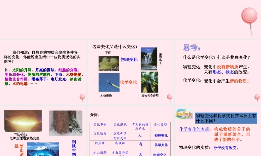Click cell 温度升高 灯丝变红
This screenshot has height=156, width=261.
(120, 136)
